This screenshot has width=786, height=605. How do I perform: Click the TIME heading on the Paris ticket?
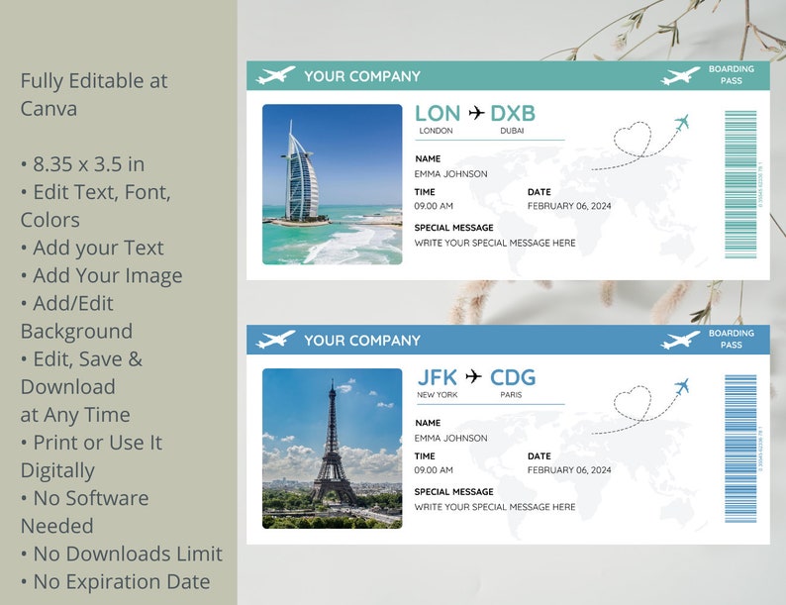tap(425, 456)
